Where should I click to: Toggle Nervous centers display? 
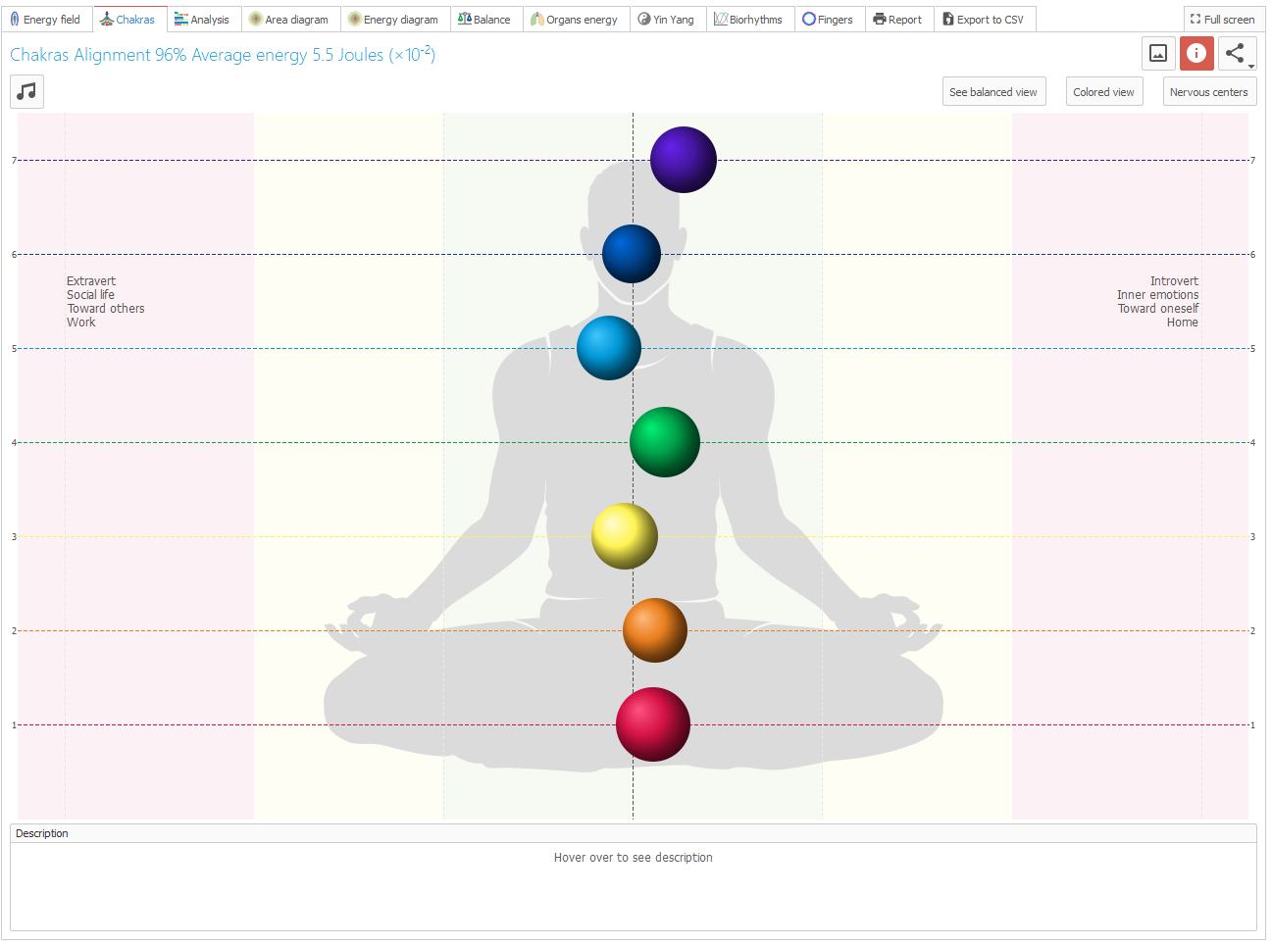[x=1208, y=92]
